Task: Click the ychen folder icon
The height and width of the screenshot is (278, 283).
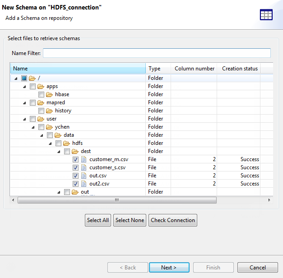Action: coord(50,127)
